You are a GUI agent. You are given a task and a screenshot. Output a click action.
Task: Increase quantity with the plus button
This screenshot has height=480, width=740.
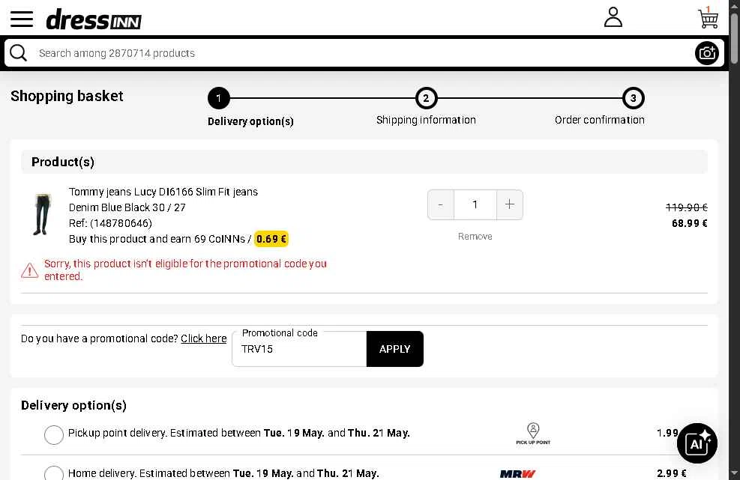click(510, 204)
